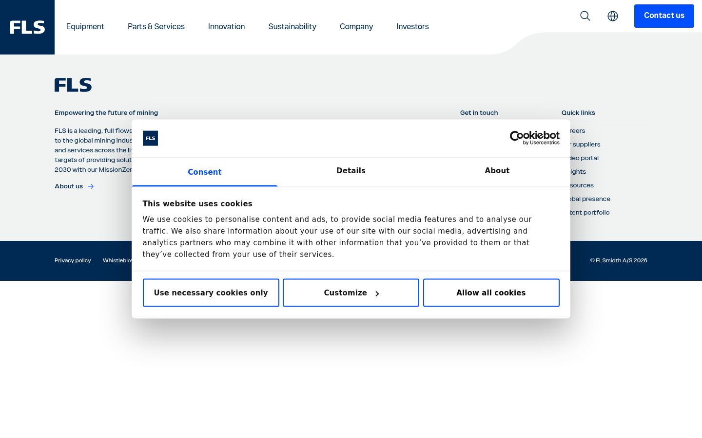Screen dimensions: 702x438
Task: Click the Empowering the future of mining heading
Action: [x=106, y=112]
